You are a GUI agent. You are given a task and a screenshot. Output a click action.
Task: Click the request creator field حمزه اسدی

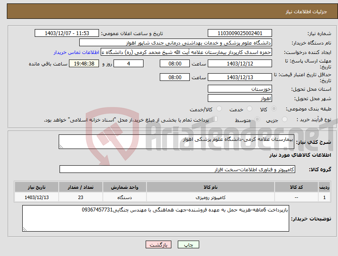186,52
